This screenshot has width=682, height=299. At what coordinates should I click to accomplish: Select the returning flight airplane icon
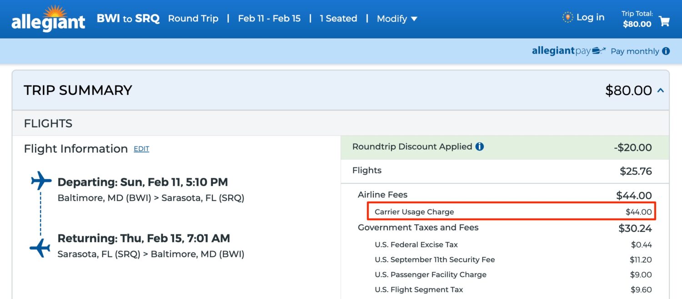pyautogui.click(x=40, y=247)
